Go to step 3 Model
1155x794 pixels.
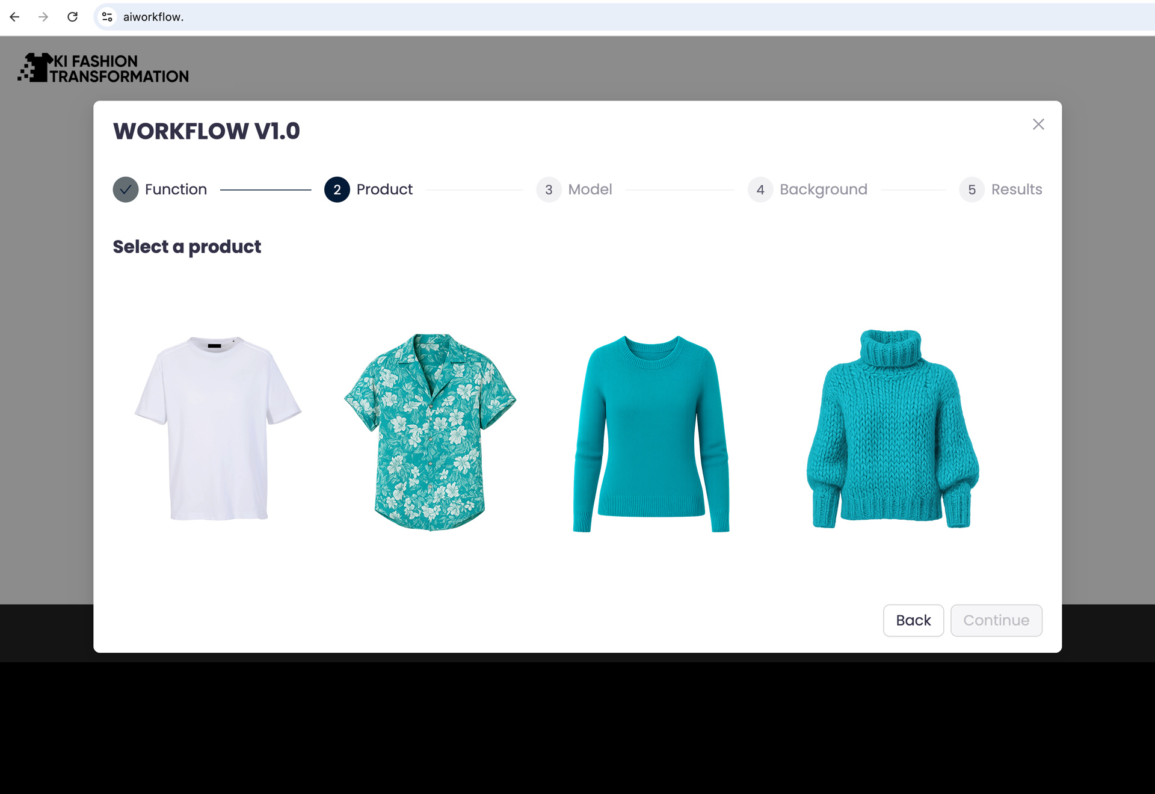coord(574,189)
